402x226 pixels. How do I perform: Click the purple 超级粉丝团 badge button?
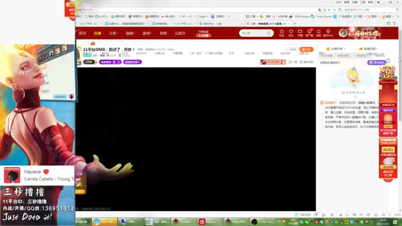132,62
